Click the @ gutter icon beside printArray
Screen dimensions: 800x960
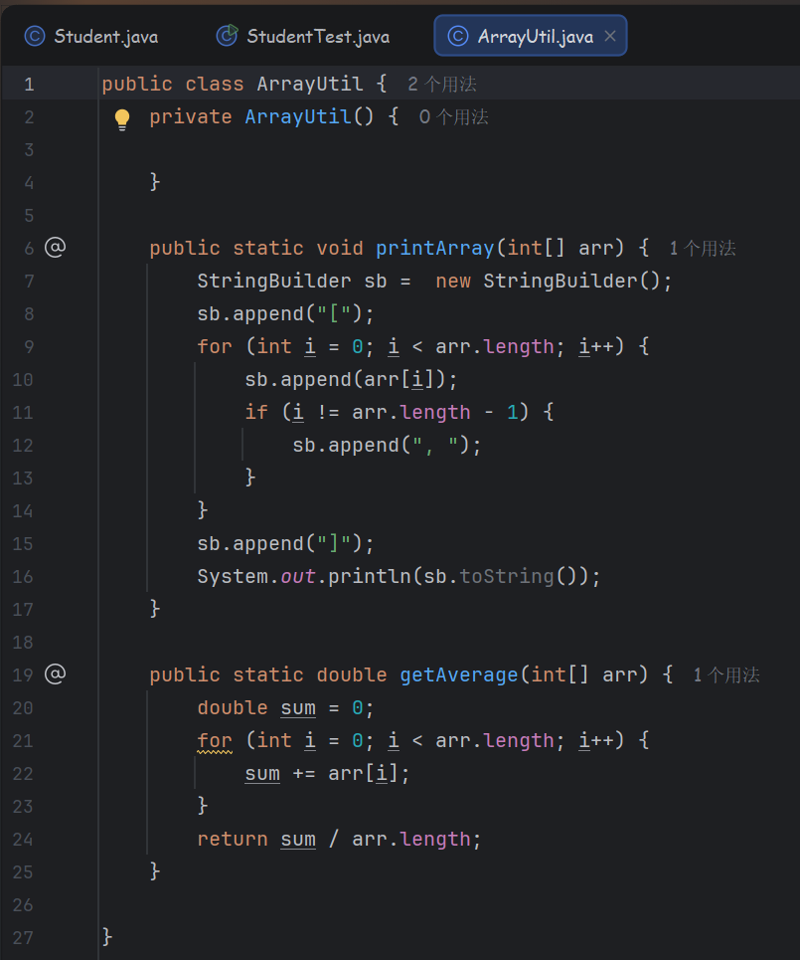[55, 248]
